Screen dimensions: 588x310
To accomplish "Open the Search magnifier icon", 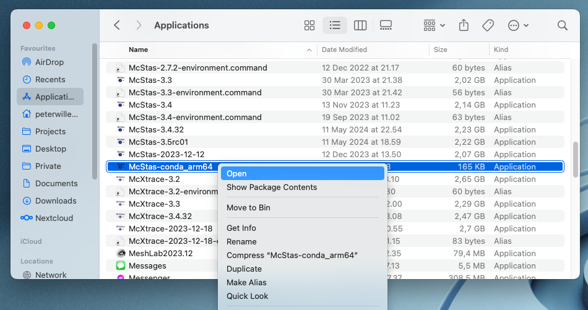I will point(562,25).
